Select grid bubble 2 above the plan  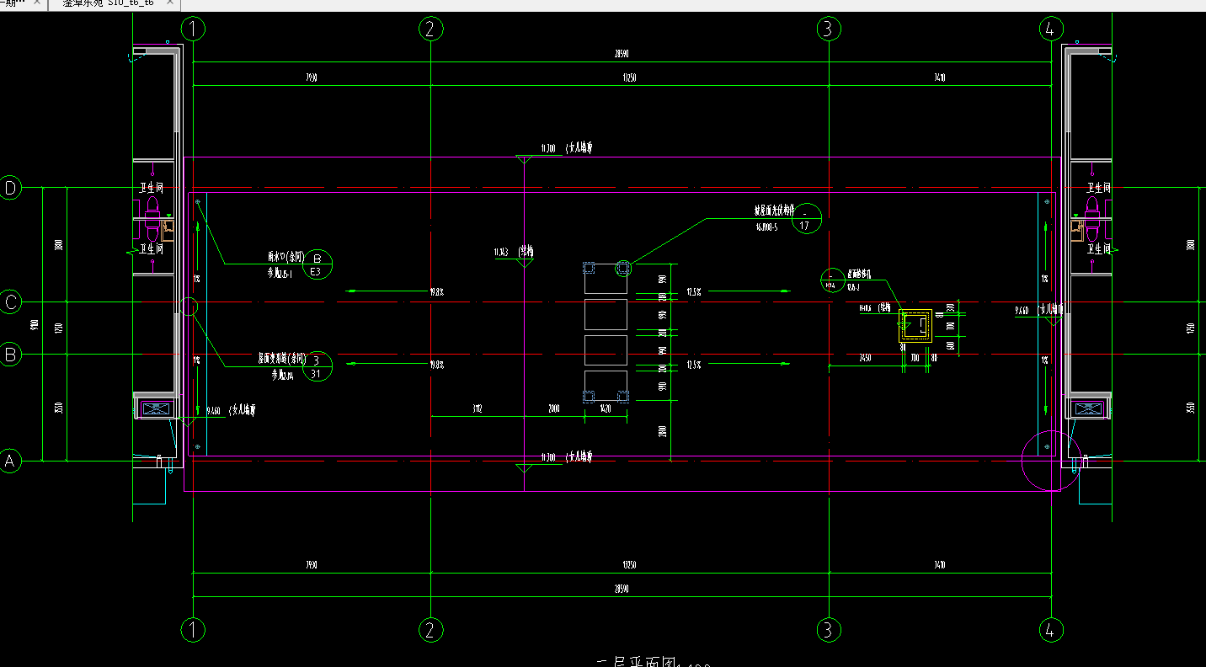tap(430, 29)
